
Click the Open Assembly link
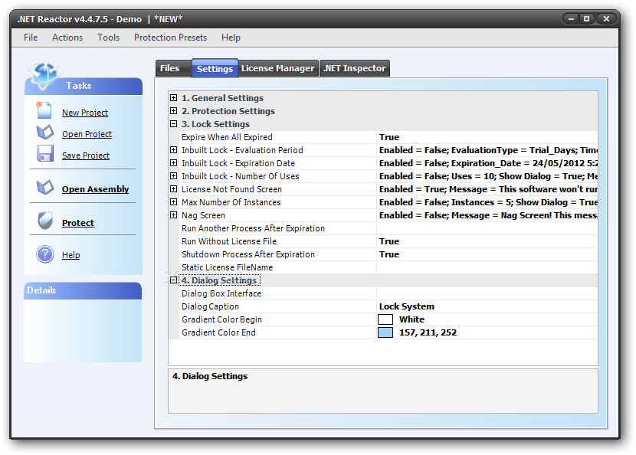coord(95,189)
